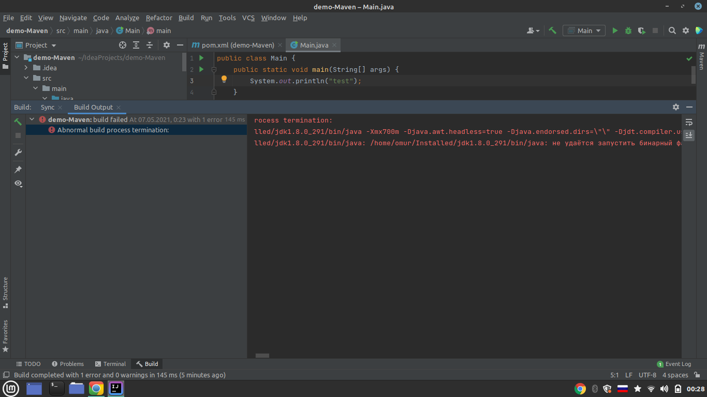Collapse All icon in Project panel header
Viewport: 707px width, 397px height.
[x=150, y=45]
